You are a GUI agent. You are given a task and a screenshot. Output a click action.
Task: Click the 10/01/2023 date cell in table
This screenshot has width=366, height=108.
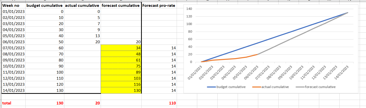point(13,66)
